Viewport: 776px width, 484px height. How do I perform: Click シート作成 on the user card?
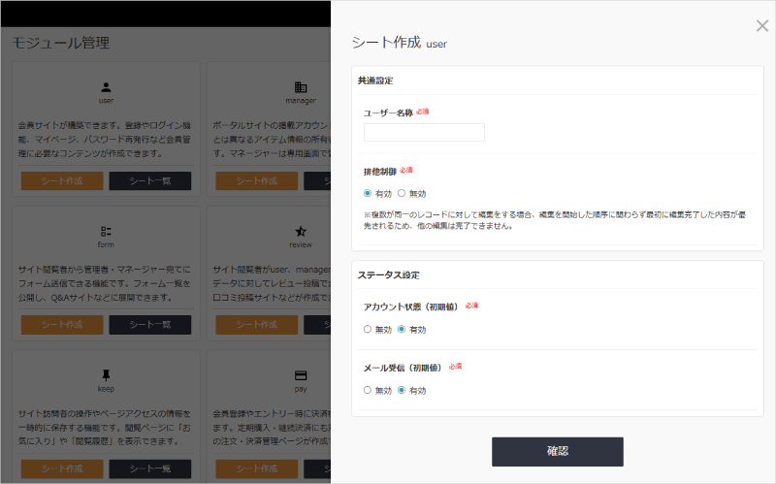pyautogui.click(x=62, y=180)
